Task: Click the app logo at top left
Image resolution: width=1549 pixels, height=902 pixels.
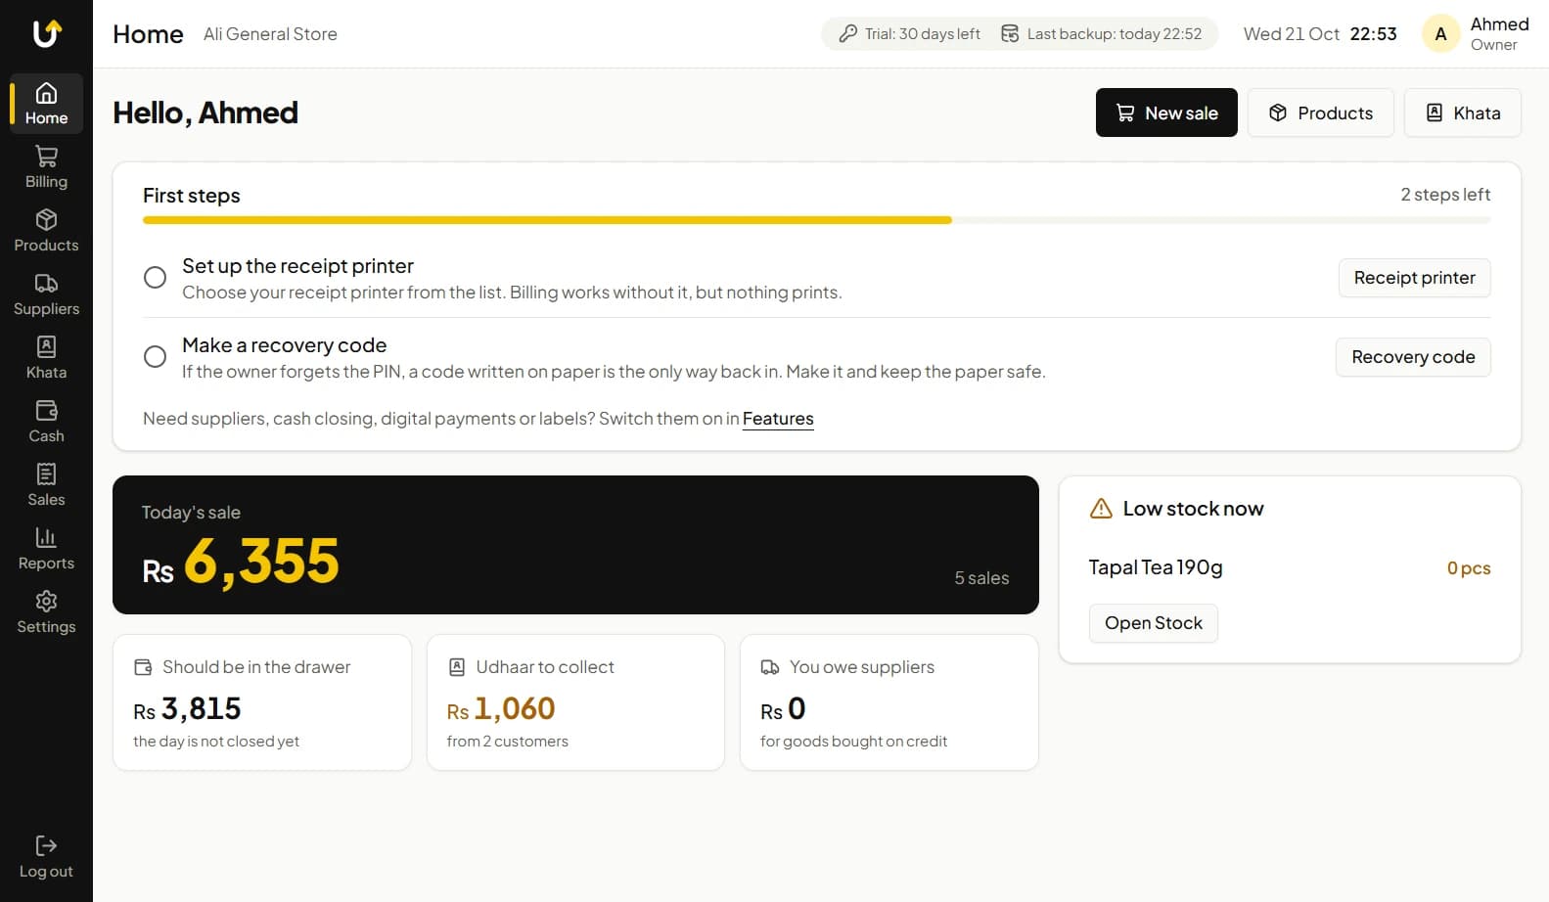Action: pos(47,33)
